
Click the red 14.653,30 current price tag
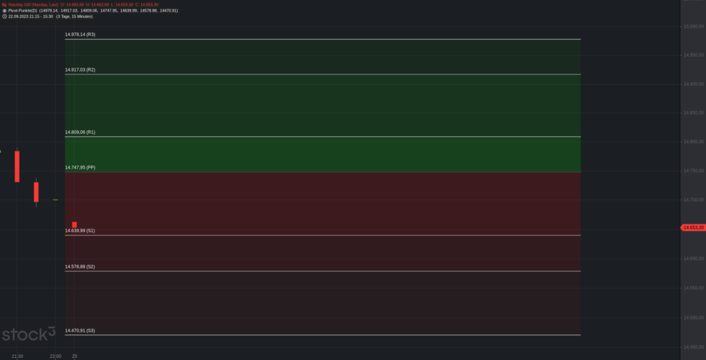pyautogui.click(x=692, y=227)
